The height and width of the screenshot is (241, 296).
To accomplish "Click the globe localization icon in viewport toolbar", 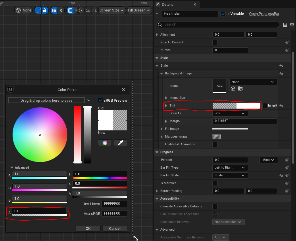I will [x=19, y=10].
